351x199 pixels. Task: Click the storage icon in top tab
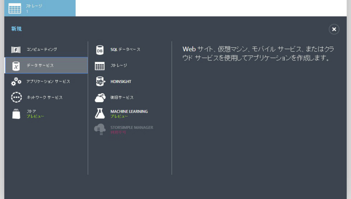click(15, 8)
